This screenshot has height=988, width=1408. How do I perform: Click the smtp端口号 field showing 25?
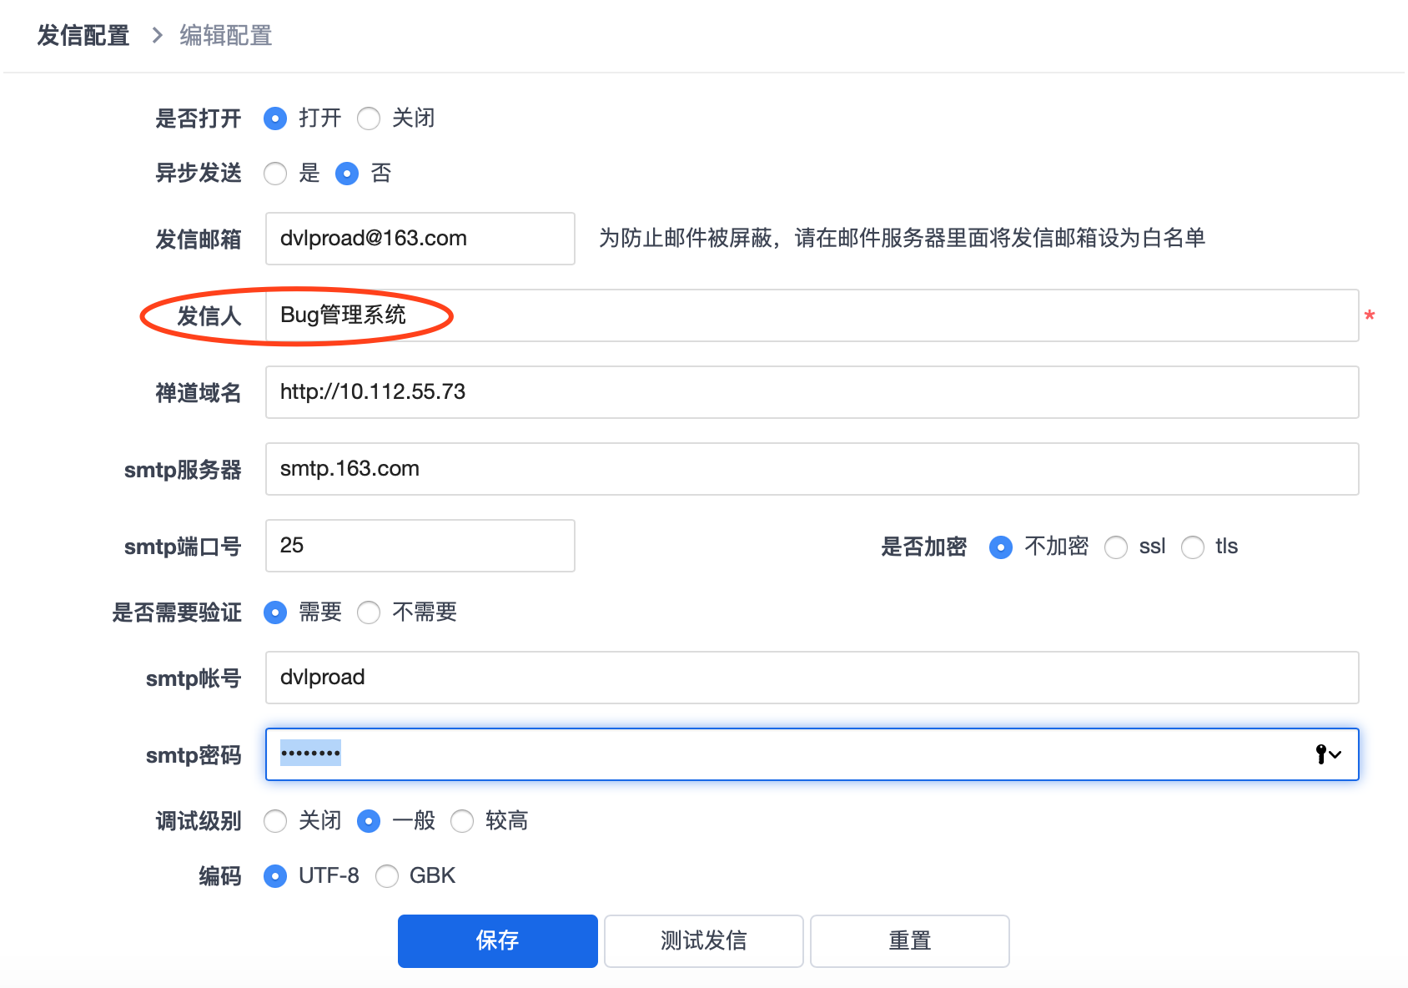pyautogui.click(x=420, y=546)
